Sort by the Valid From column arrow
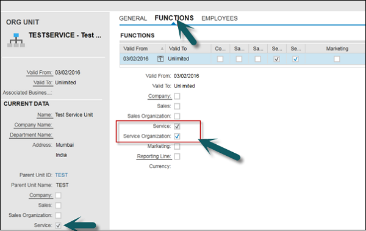 162,49
